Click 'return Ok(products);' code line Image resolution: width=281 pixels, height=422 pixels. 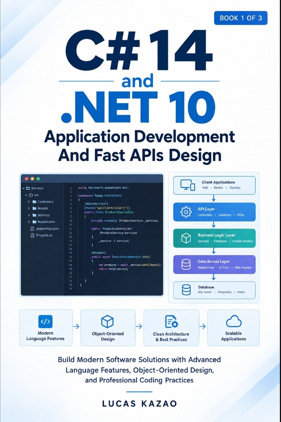click(x=113, y=269)
